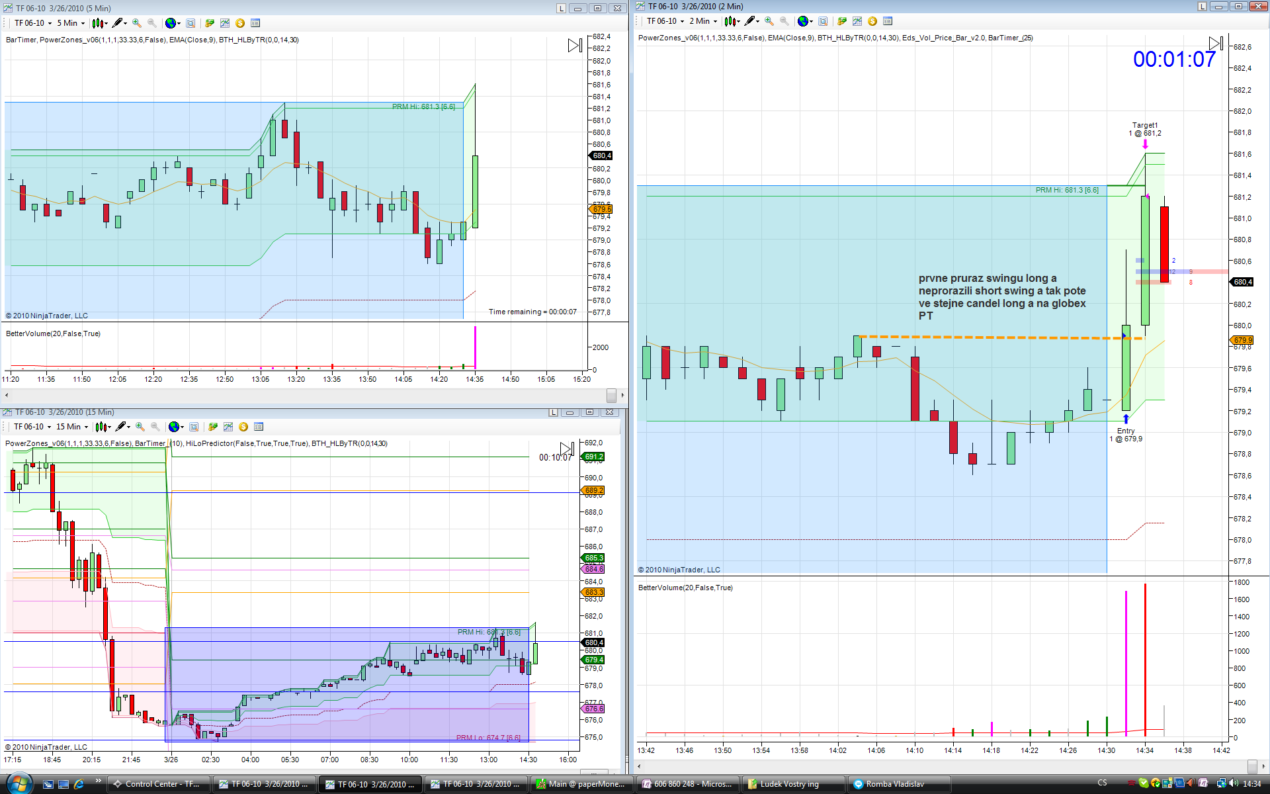Screen dimensions: 1270x794
Task: Toggle the L link button on 15 Min window
Action: click(x=553, y=412)
